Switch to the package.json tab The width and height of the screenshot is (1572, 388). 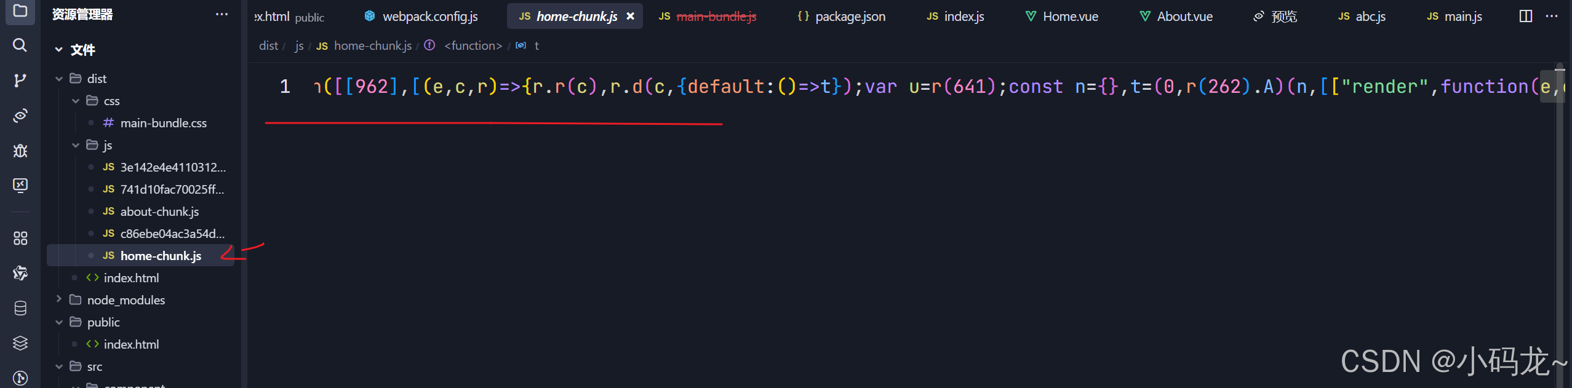pos(841,17)
